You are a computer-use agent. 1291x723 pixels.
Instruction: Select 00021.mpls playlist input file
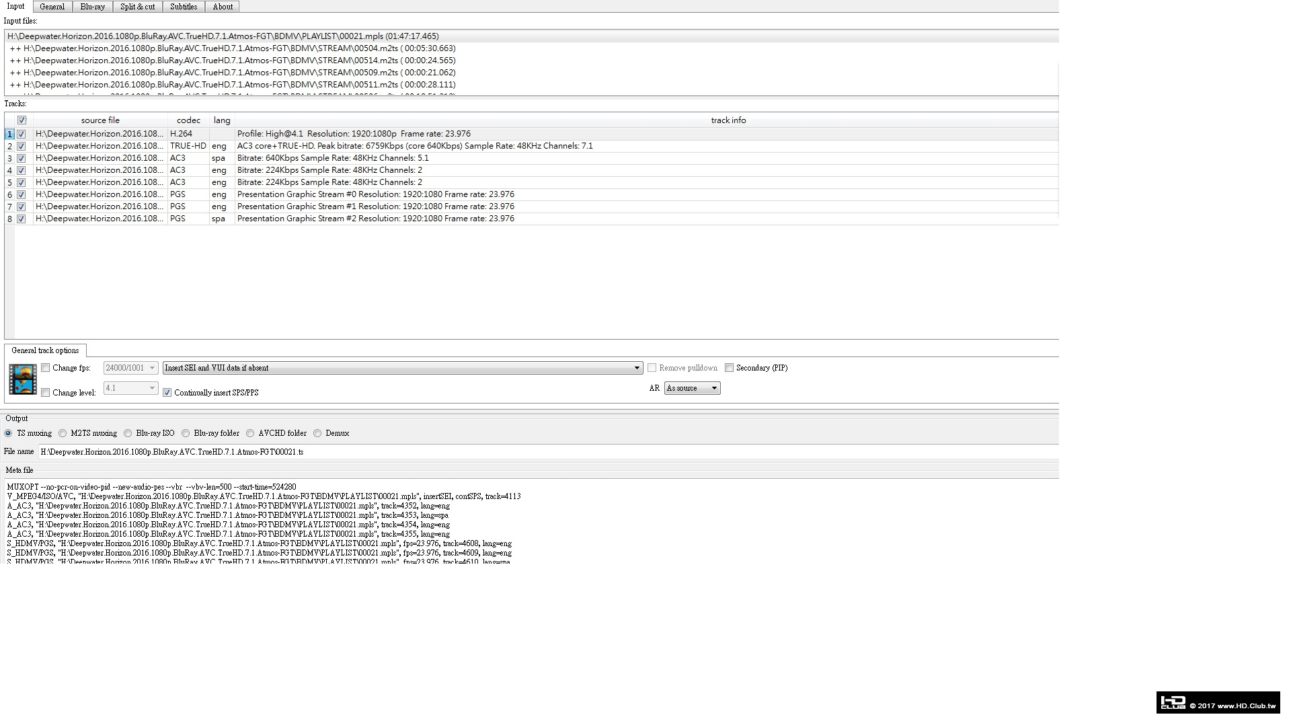coord(531,36)
